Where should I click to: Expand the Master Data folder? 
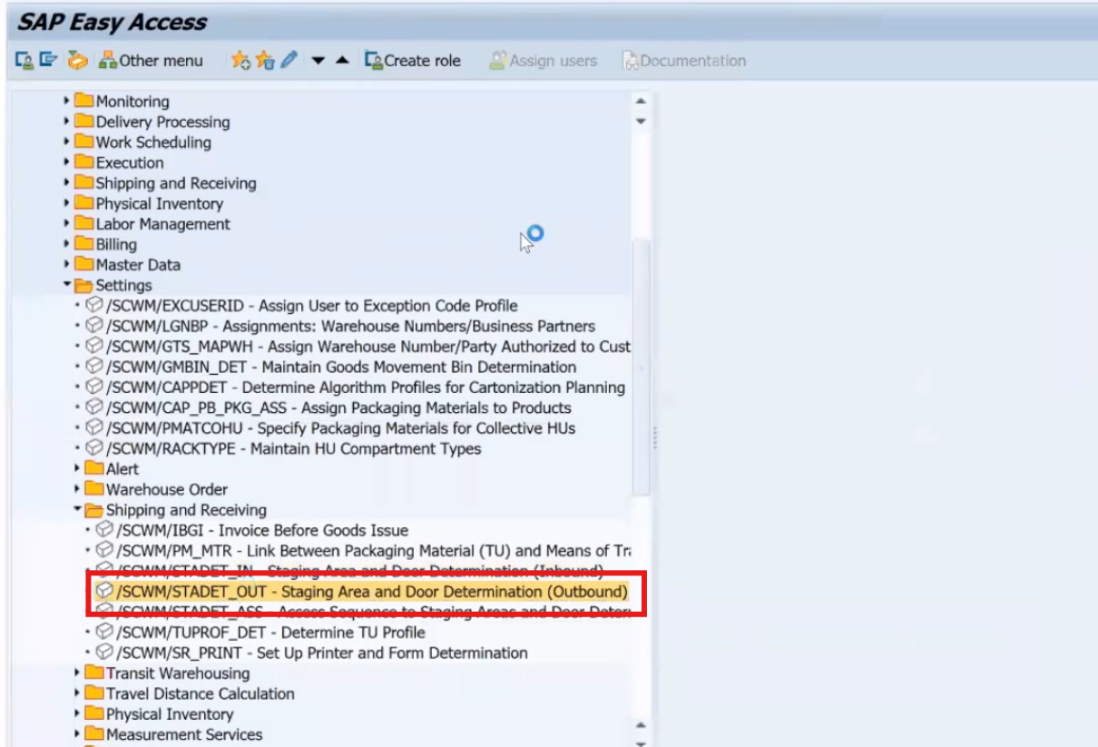[x=67, y=265]
